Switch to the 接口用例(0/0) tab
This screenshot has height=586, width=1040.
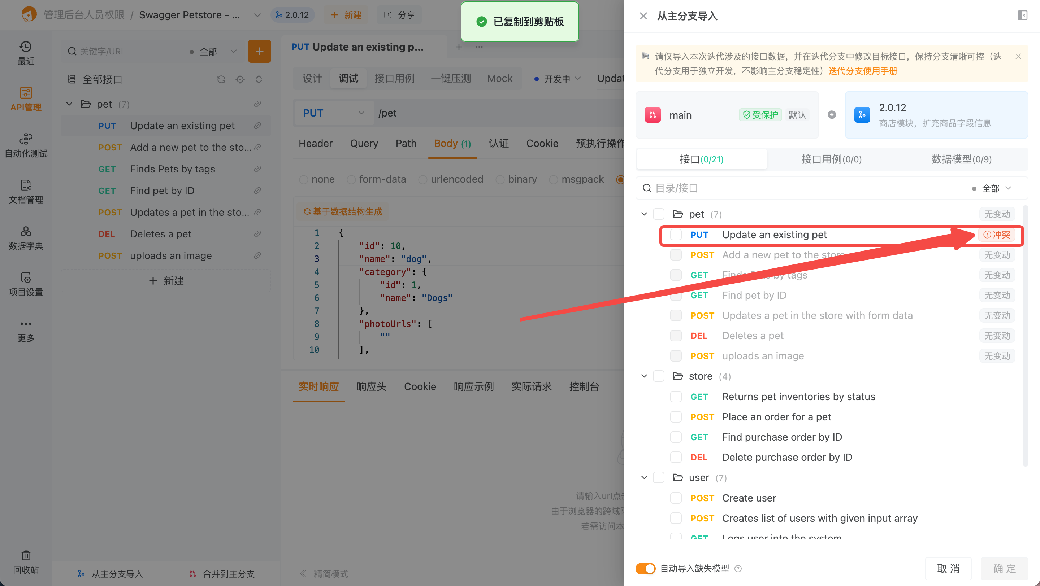click(831, 159)
